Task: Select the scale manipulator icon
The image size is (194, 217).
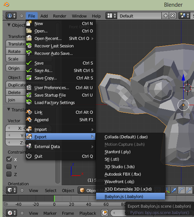Action: [x=189, y=190]
